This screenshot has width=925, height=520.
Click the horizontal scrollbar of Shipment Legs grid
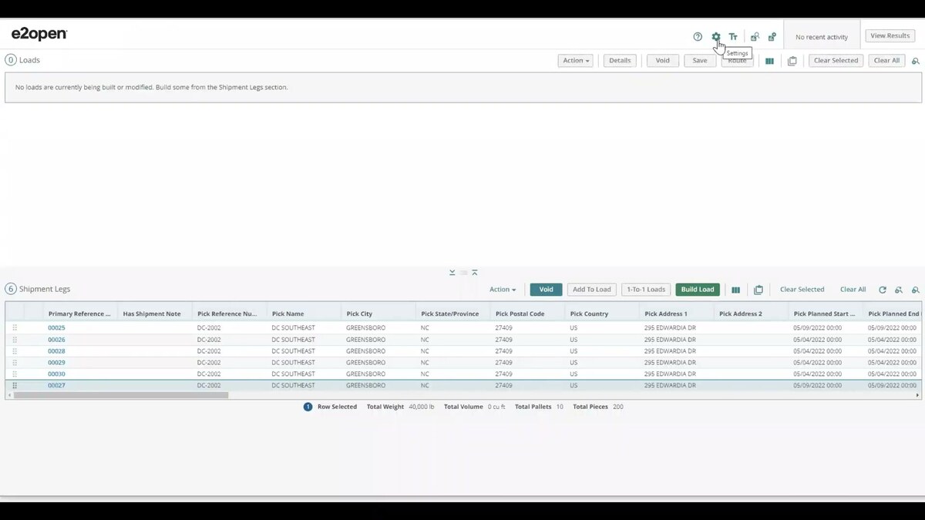pyautogui.click(x=121, y=395)
